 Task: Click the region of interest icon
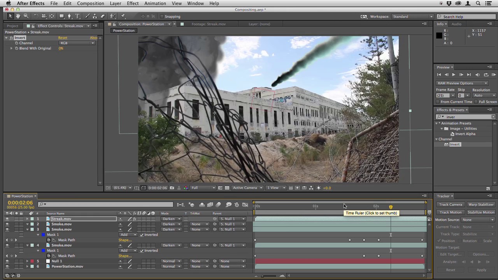pos(220,188)
